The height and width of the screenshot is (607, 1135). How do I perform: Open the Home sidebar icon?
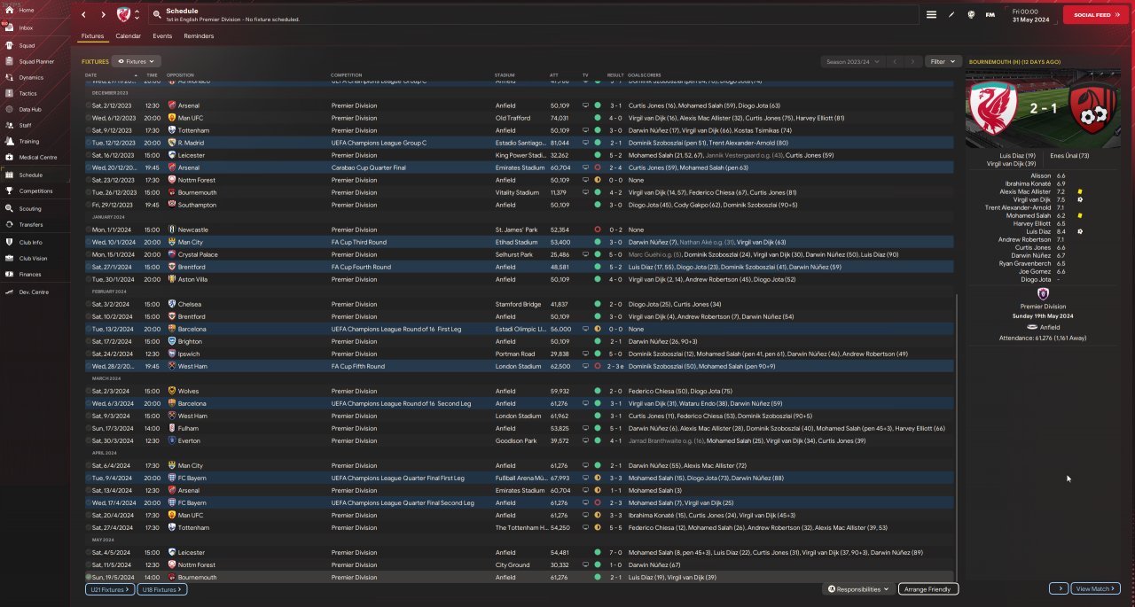(8, 10)
